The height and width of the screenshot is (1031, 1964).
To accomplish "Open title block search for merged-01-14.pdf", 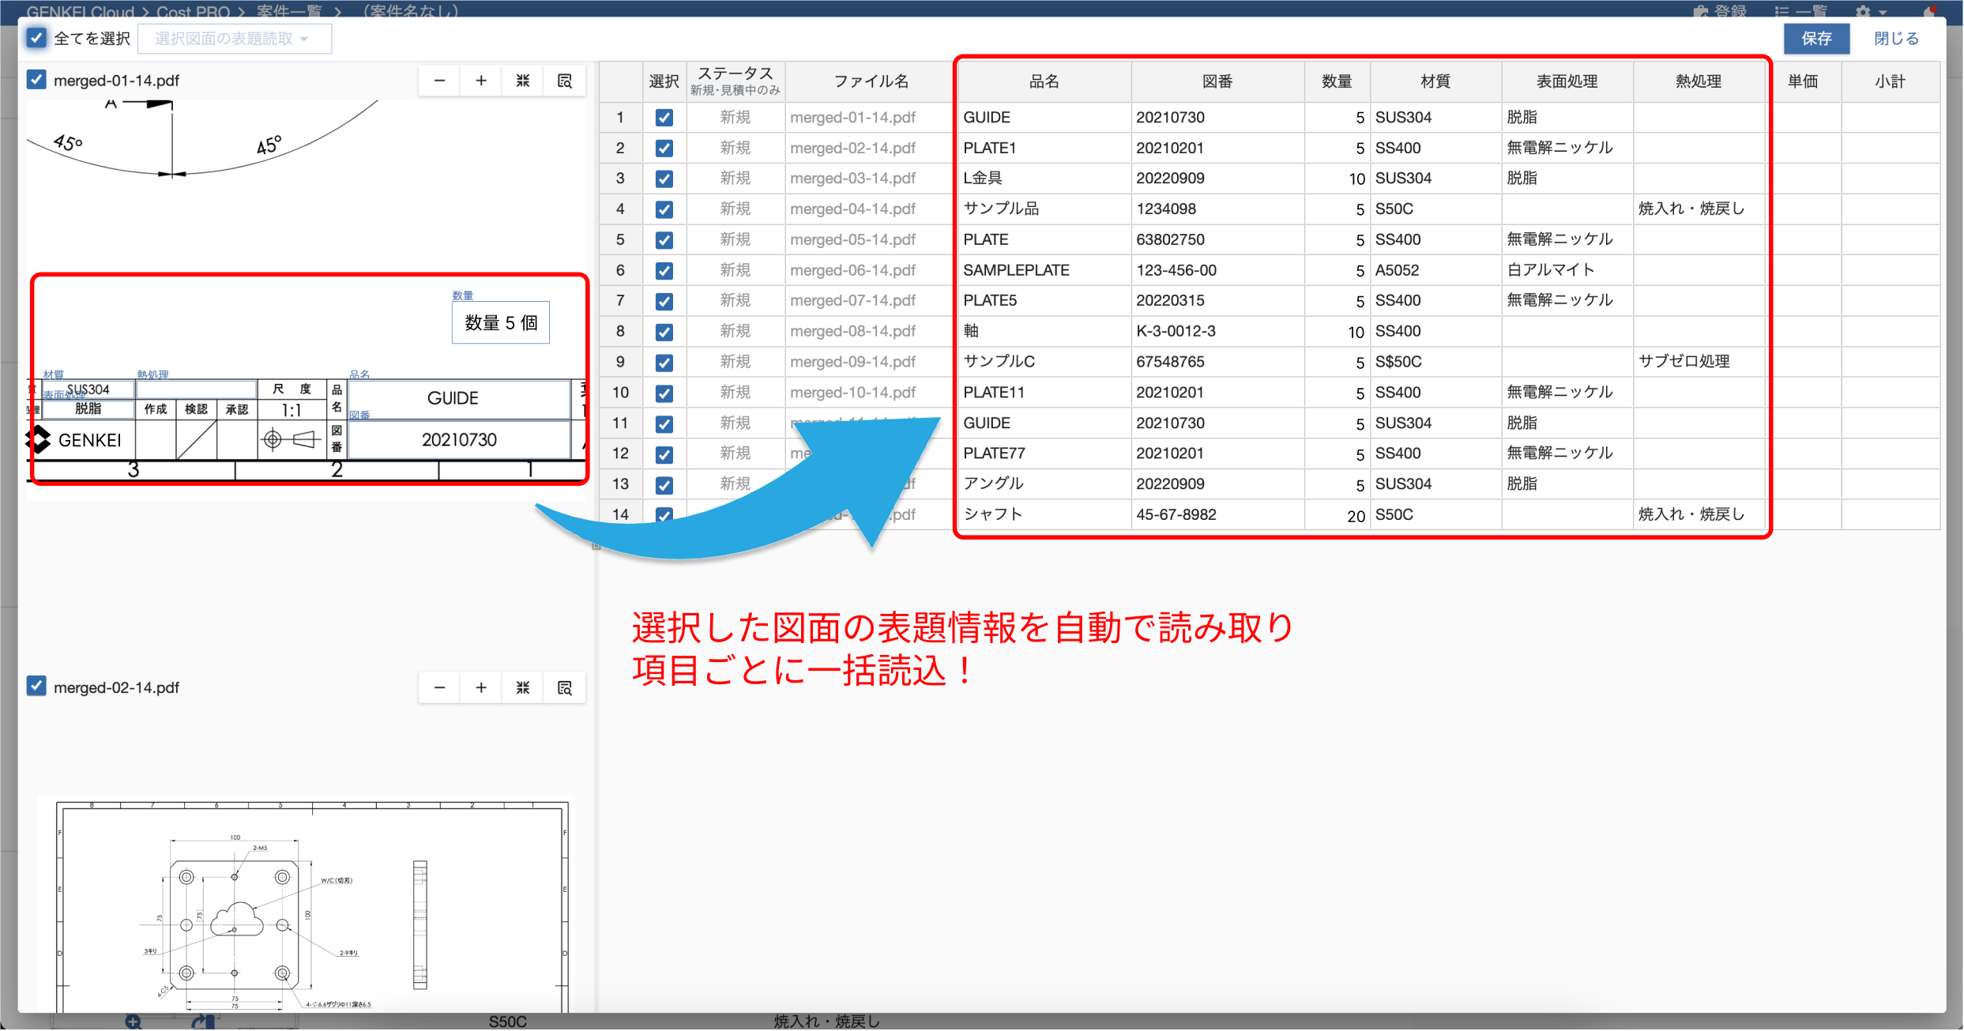I will 565,81.
